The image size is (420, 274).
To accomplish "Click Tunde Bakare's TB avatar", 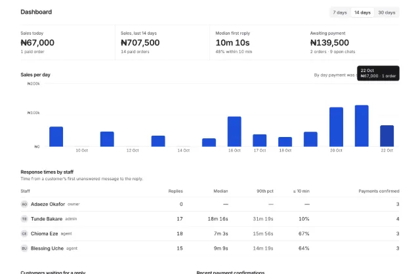I will (x=24, y=219).
